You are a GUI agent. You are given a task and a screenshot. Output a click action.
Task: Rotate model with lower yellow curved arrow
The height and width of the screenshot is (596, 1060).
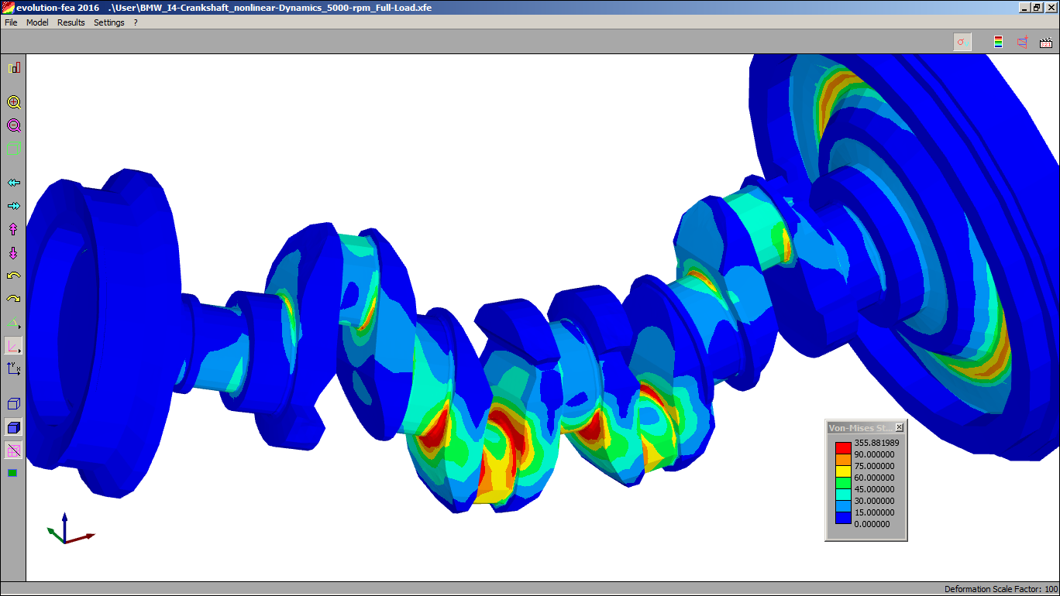coord(14,299)
